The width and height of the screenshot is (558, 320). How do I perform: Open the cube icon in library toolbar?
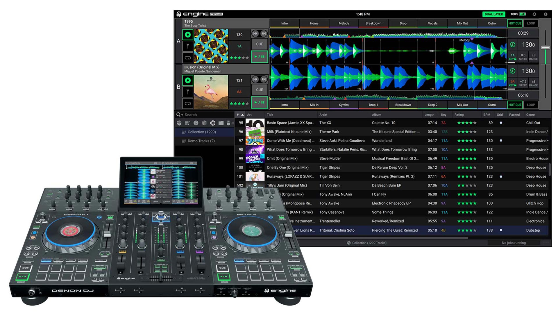pyautogui.click(x=204, y=123)
